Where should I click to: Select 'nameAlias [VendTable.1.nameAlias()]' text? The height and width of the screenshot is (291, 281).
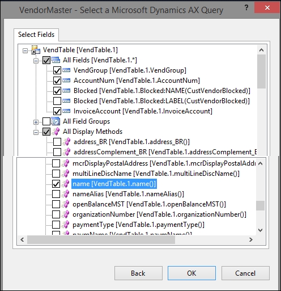click(x=128, y=194)
